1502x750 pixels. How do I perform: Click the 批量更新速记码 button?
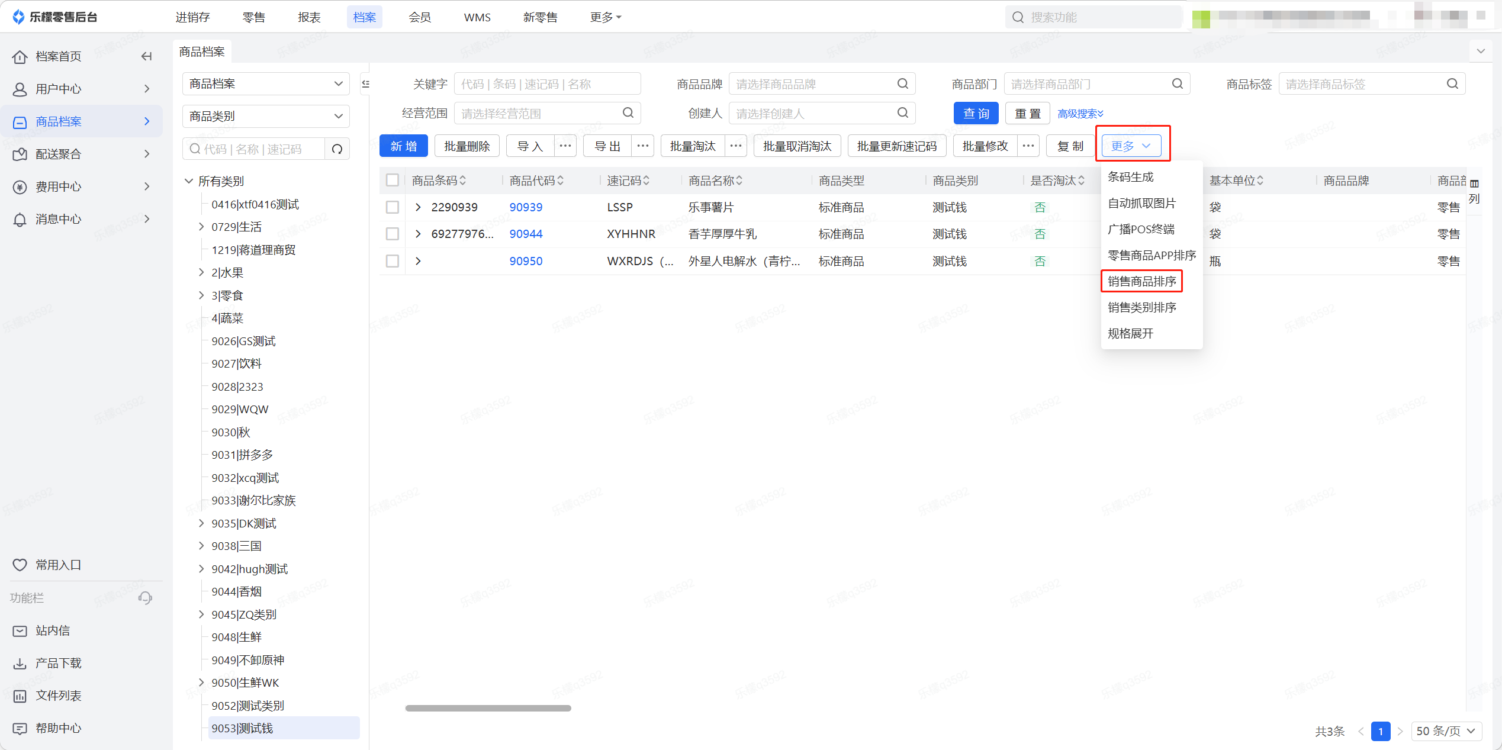tap(897, 146)
